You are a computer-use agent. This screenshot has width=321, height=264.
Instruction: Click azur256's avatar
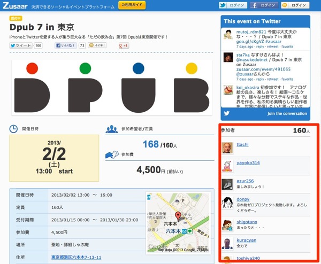tap(227, 184)
